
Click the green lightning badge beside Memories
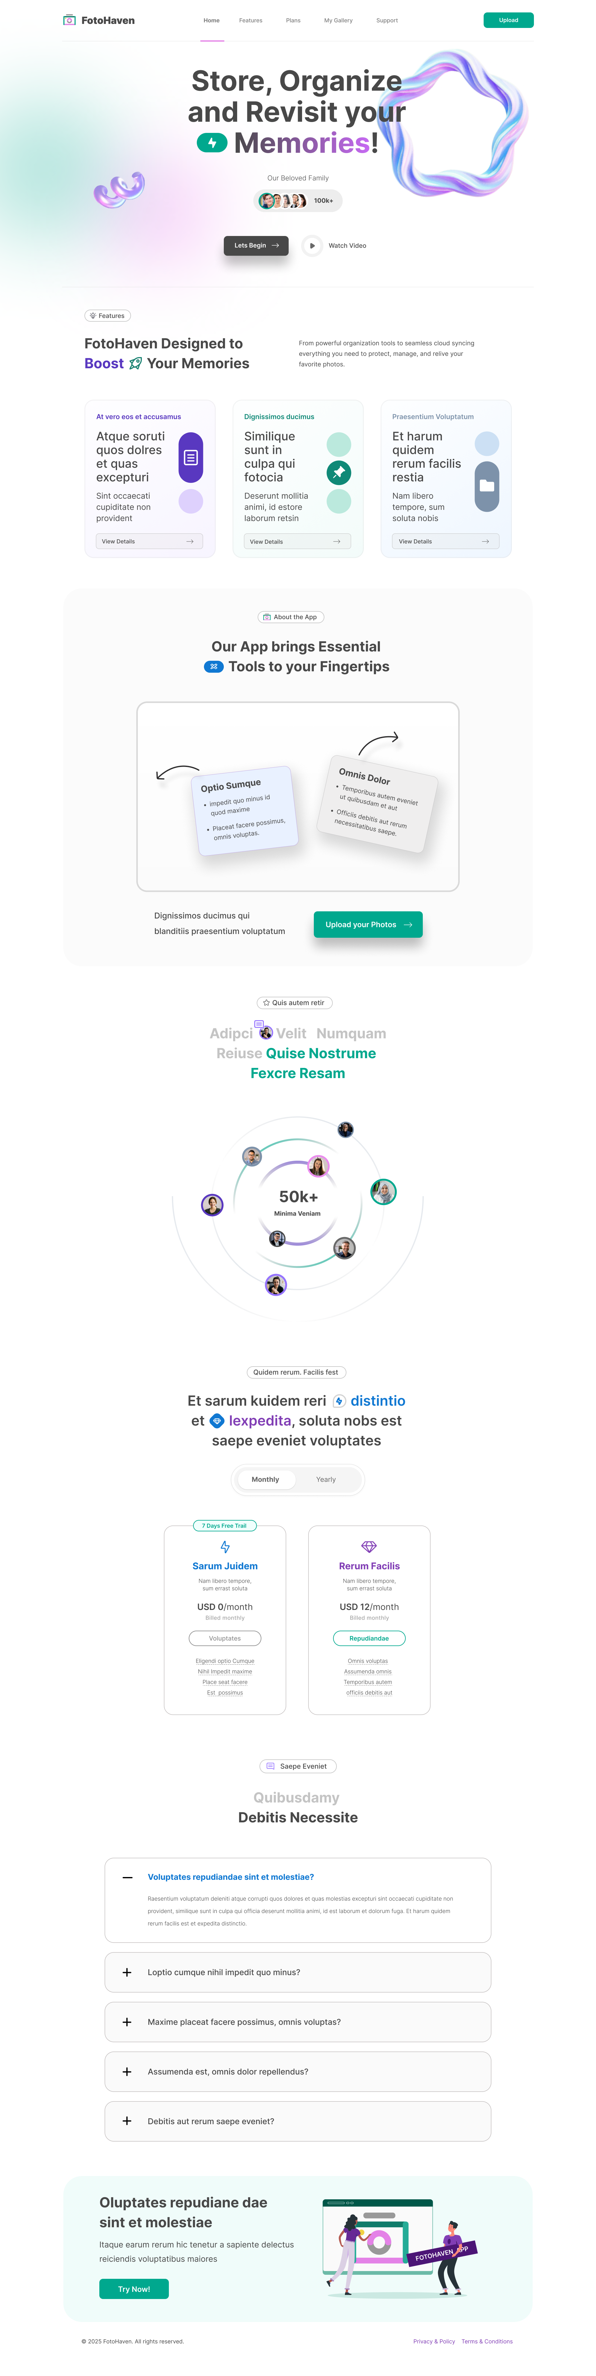click(x=212, y=143)
